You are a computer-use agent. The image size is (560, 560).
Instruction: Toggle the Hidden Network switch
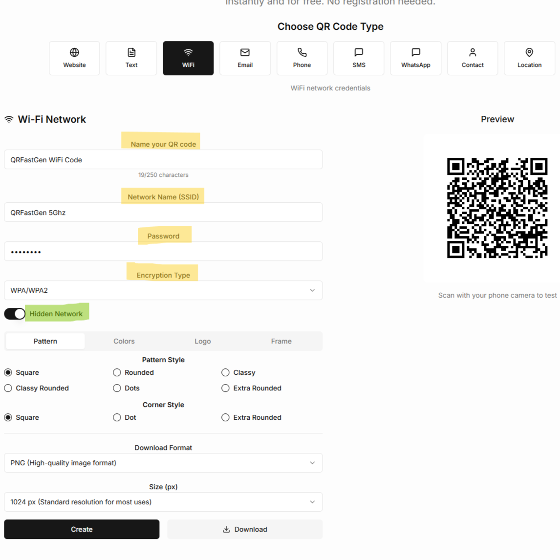[x=15, y=314]
